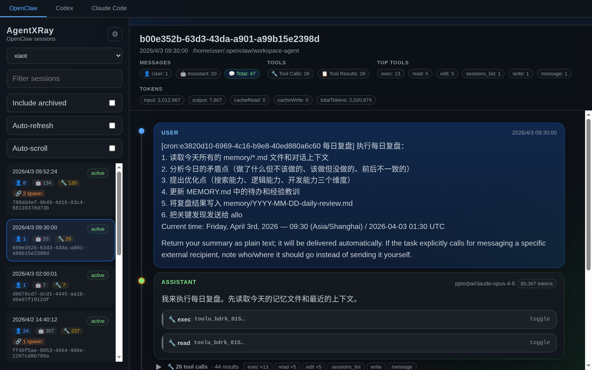592x370 pixels.
Task: Click the sessions_list summary chip
Action: (346, 367)
